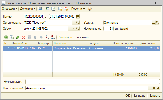This screenshot has width=163, height=100.
Task: Clear the Ответственный field with X icon
Action: pyautogui.click(x=154, y=88)
